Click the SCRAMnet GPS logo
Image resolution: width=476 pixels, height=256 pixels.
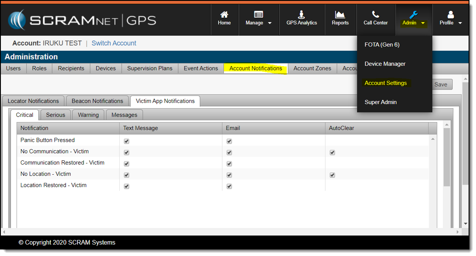point(82,20)
